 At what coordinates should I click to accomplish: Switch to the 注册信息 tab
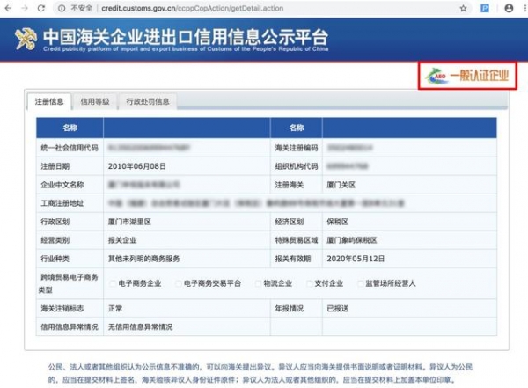tap(49, 102)
